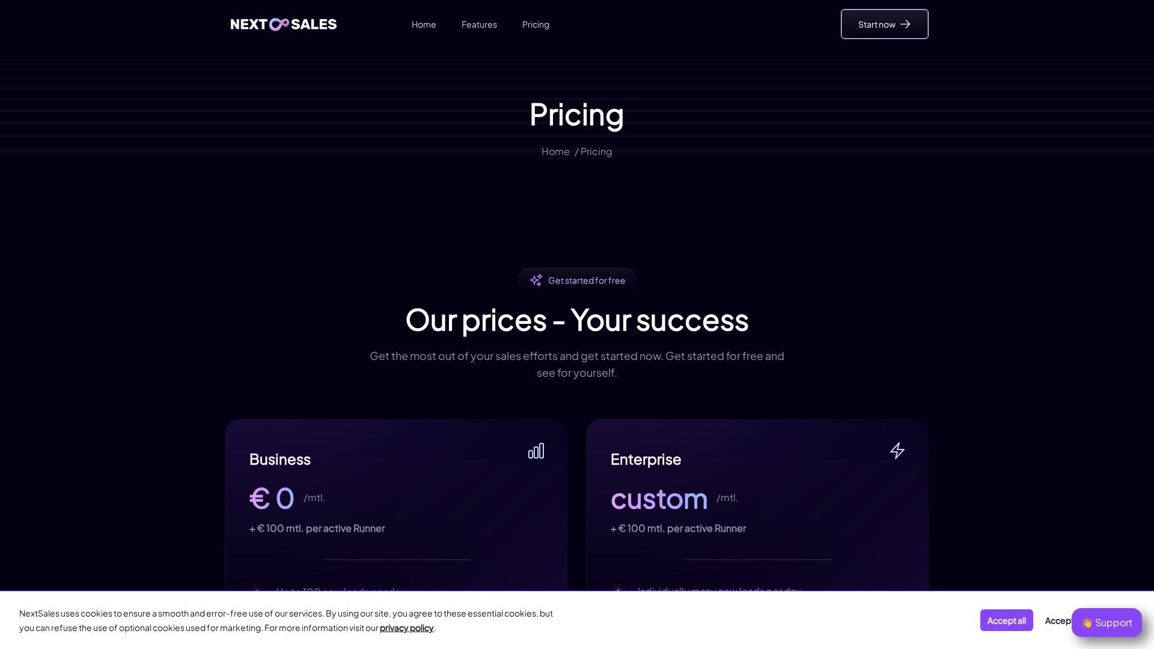This screenshot has width=1154, height=649.
Task: Click the arrow icon inside the Start now button
Action: point(905,24)
